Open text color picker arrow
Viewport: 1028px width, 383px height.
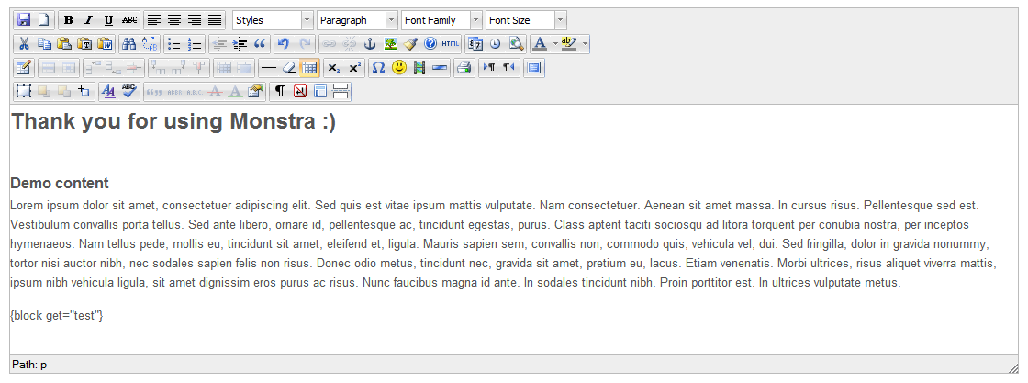point(556,43)
